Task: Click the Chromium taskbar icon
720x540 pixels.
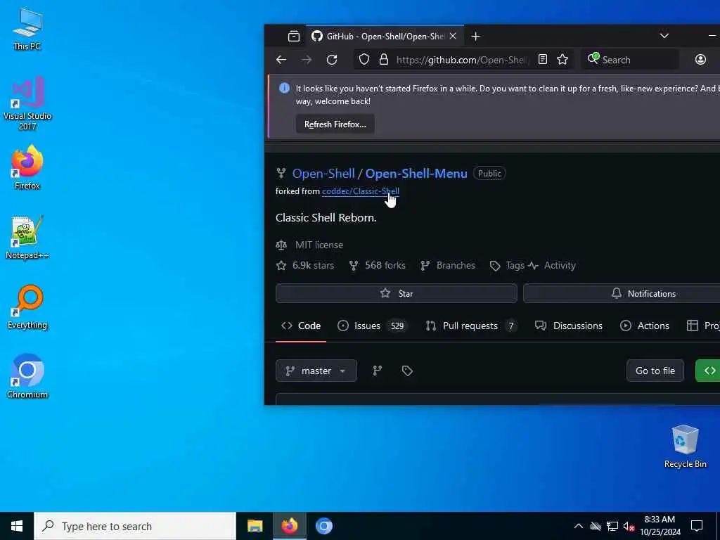Action: point(323,526)
